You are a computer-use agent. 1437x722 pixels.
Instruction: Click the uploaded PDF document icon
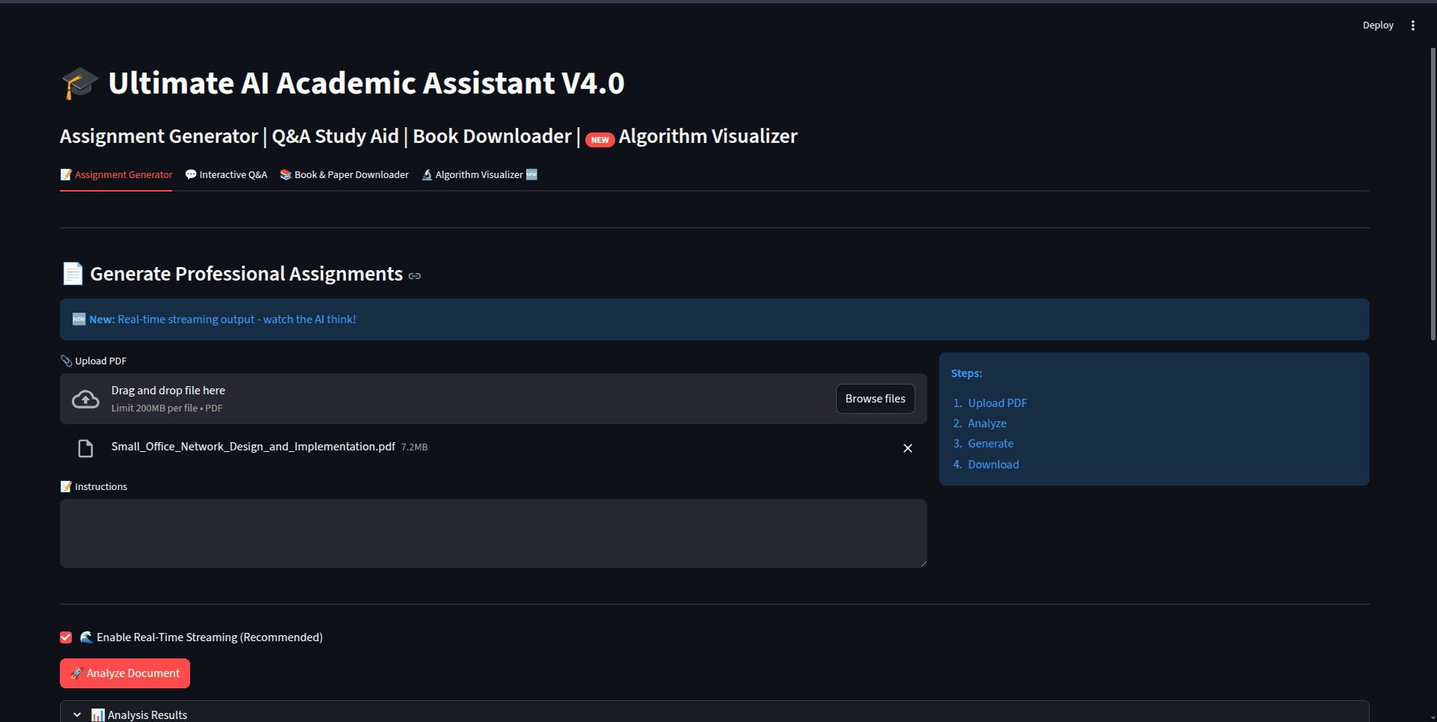(85, 448)
